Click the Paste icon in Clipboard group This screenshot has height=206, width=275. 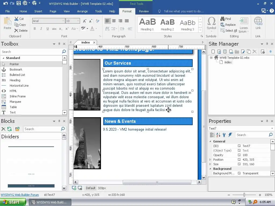point(7,23)
